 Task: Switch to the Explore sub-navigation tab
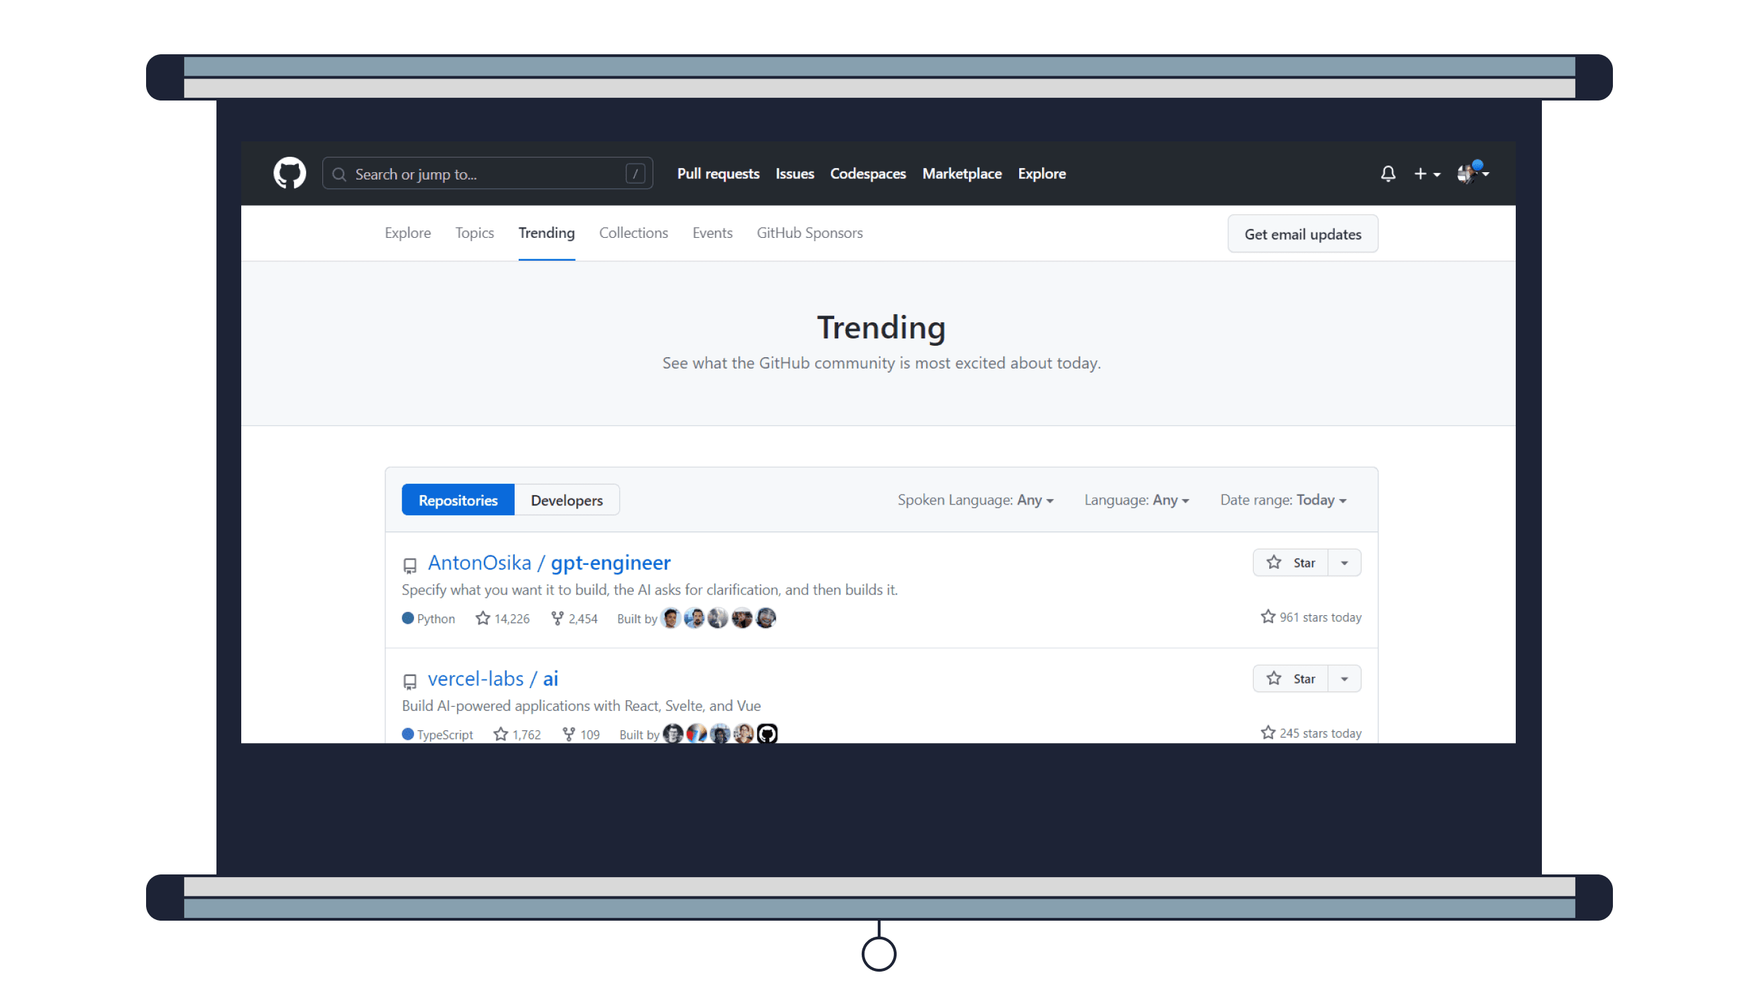click(x=407, y=233)
